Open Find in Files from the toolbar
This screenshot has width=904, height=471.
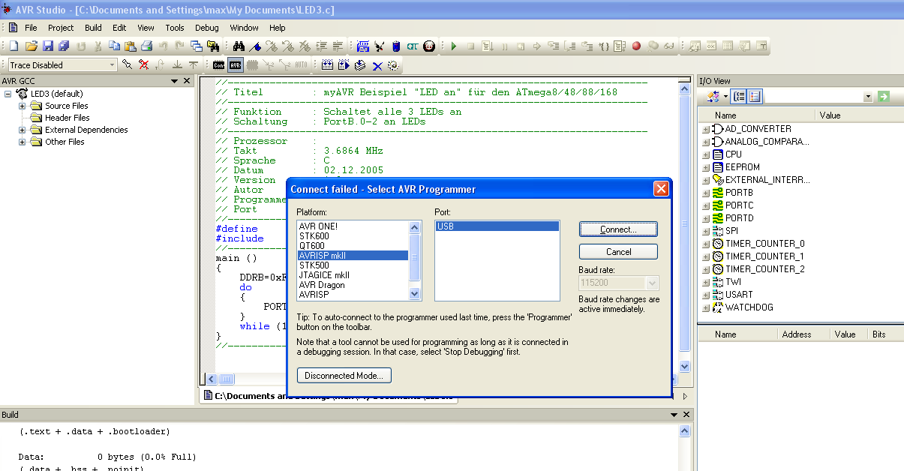[214, 46]
